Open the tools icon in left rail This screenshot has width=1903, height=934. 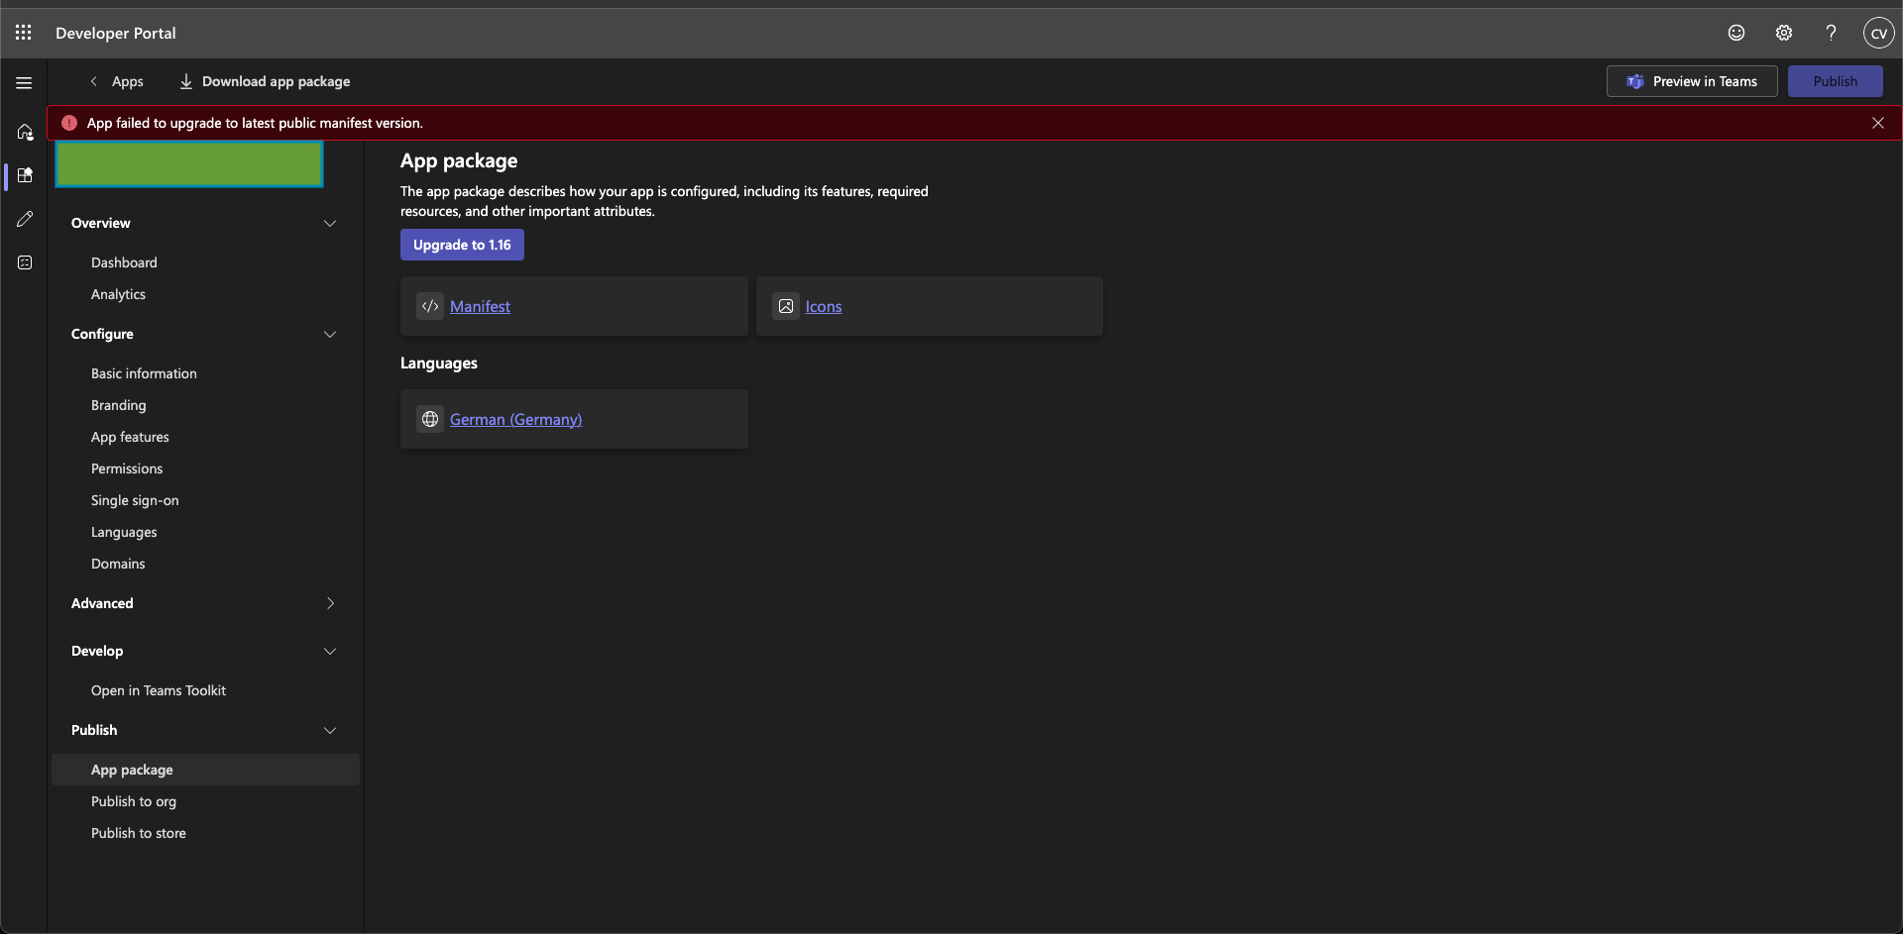pyautogui.click(x=25, y=262)
